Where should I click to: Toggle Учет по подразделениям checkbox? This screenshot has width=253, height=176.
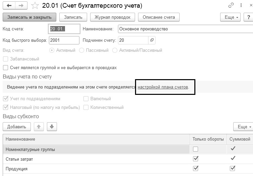click(x=6, y=99)
